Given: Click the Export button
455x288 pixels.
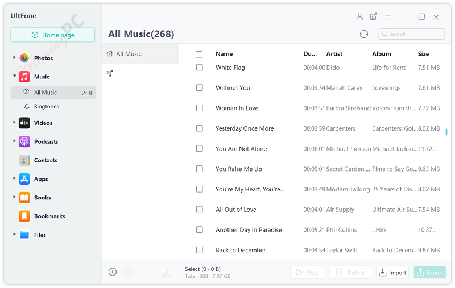Looking at the screenshot, I should pos(430,273).
